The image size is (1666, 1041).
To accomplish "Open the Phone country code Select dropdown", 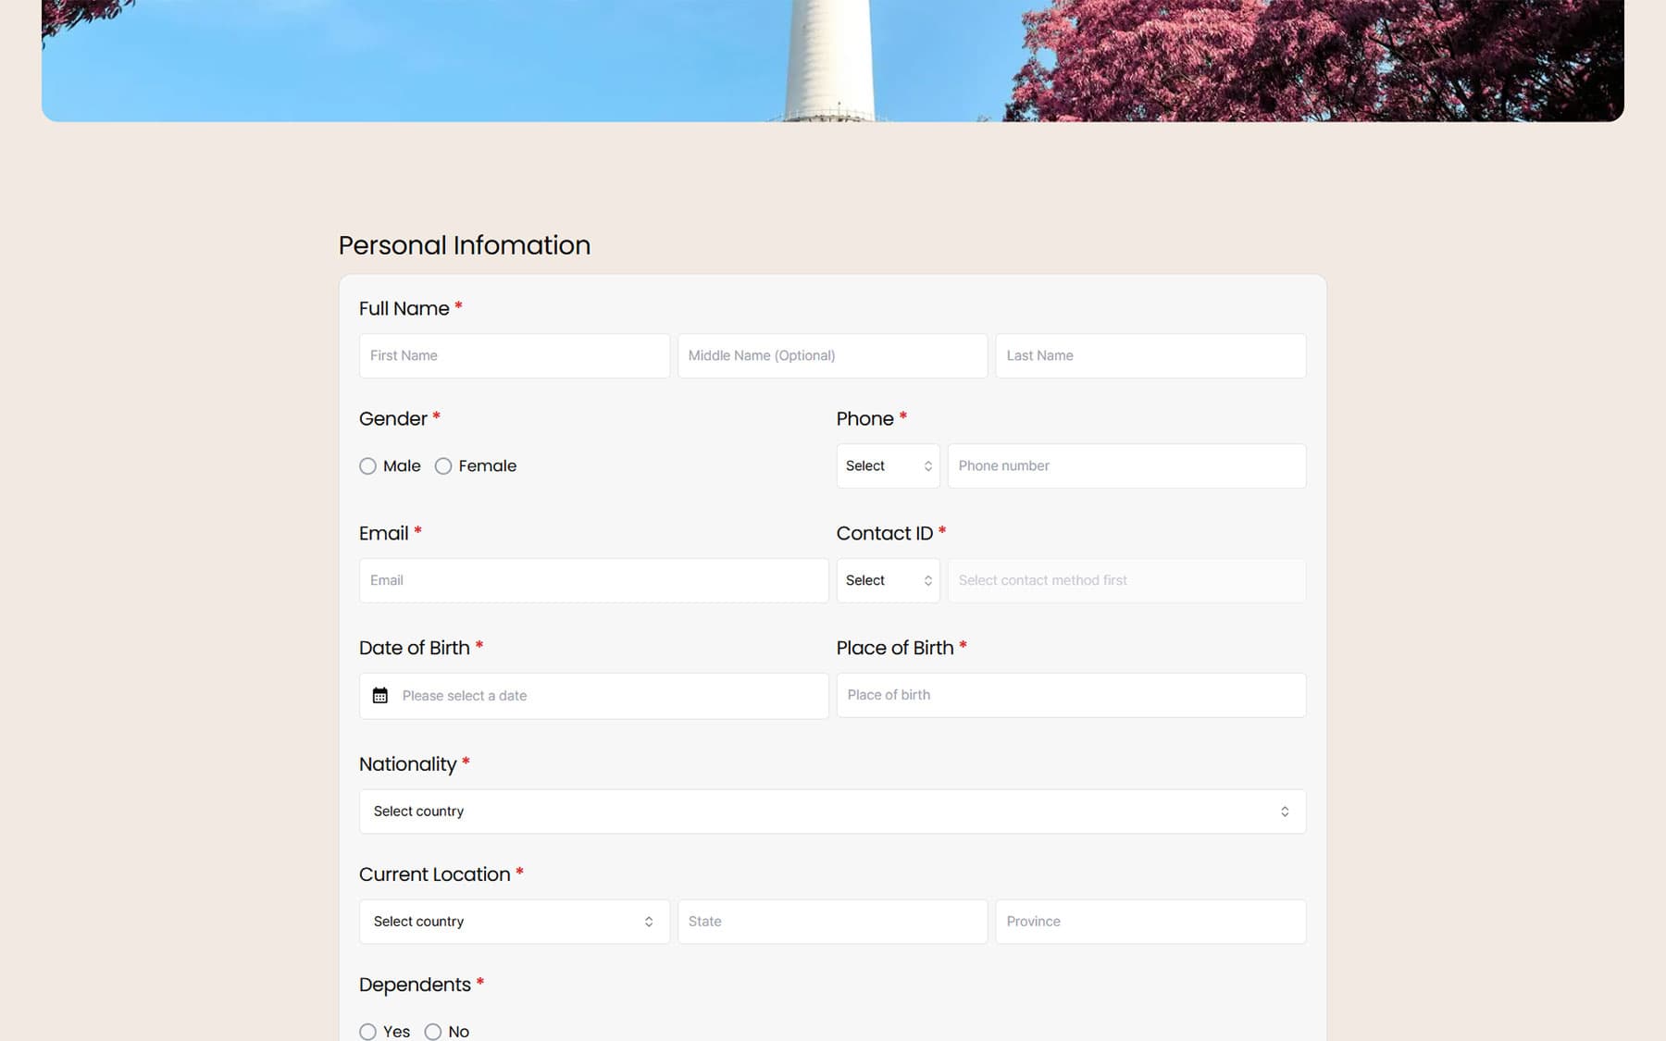I will coord(888,466).
